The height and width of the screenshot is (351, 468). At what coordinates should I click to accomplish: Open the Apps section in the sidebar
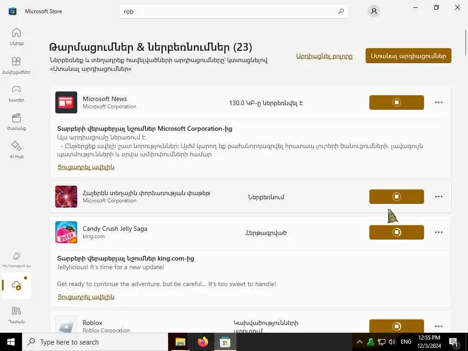16,65
